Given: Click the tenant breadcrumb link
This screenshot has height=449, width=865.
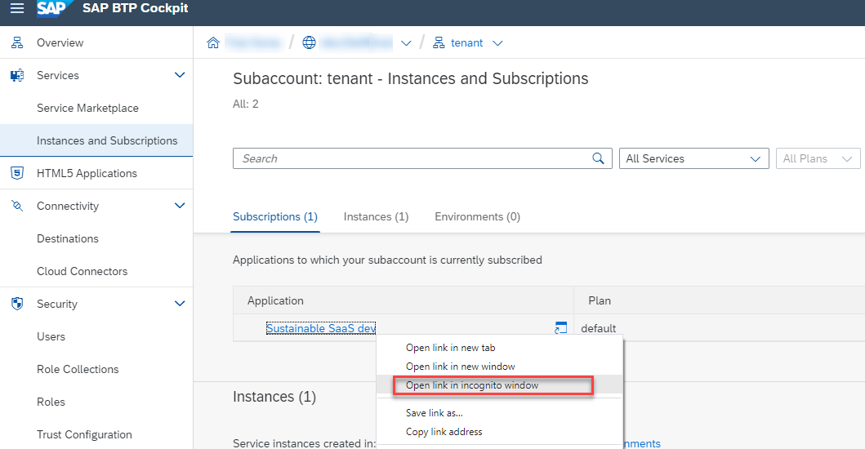Looking at the screenshot, I should click(x=466, y=43).
